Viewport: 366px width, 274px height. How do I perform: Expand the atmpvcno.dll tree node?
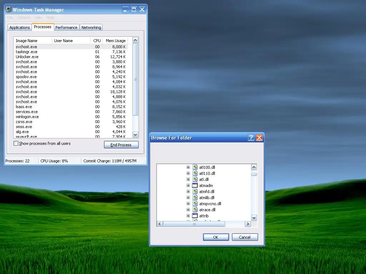point(188,203)
